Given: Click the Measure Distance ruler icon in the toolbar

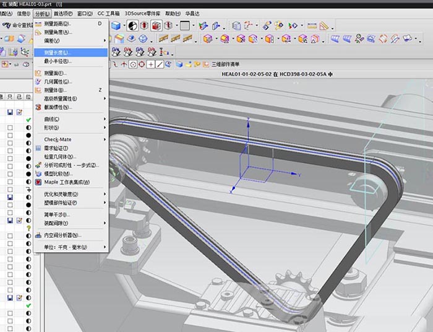Looking at the screenshot, I should pos(312,26).
